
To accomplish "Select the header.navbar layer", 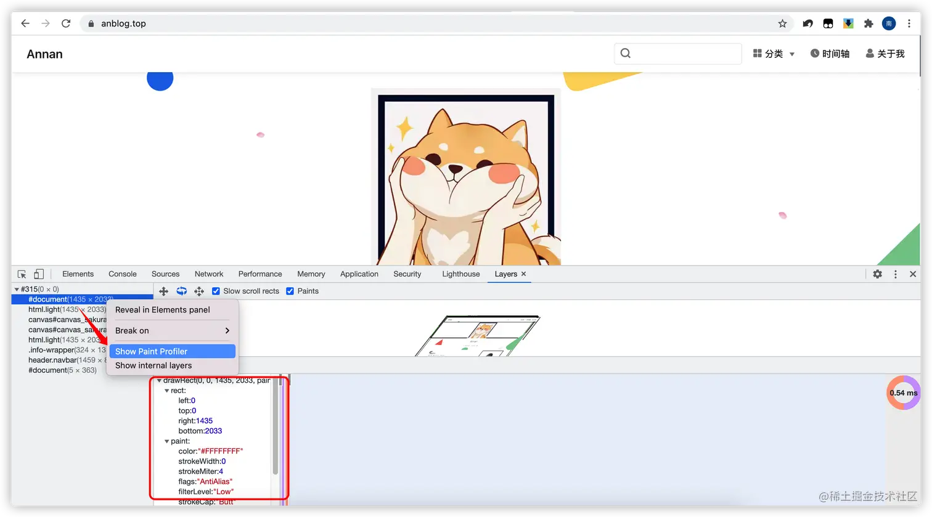I will click(x=67, y=360).
